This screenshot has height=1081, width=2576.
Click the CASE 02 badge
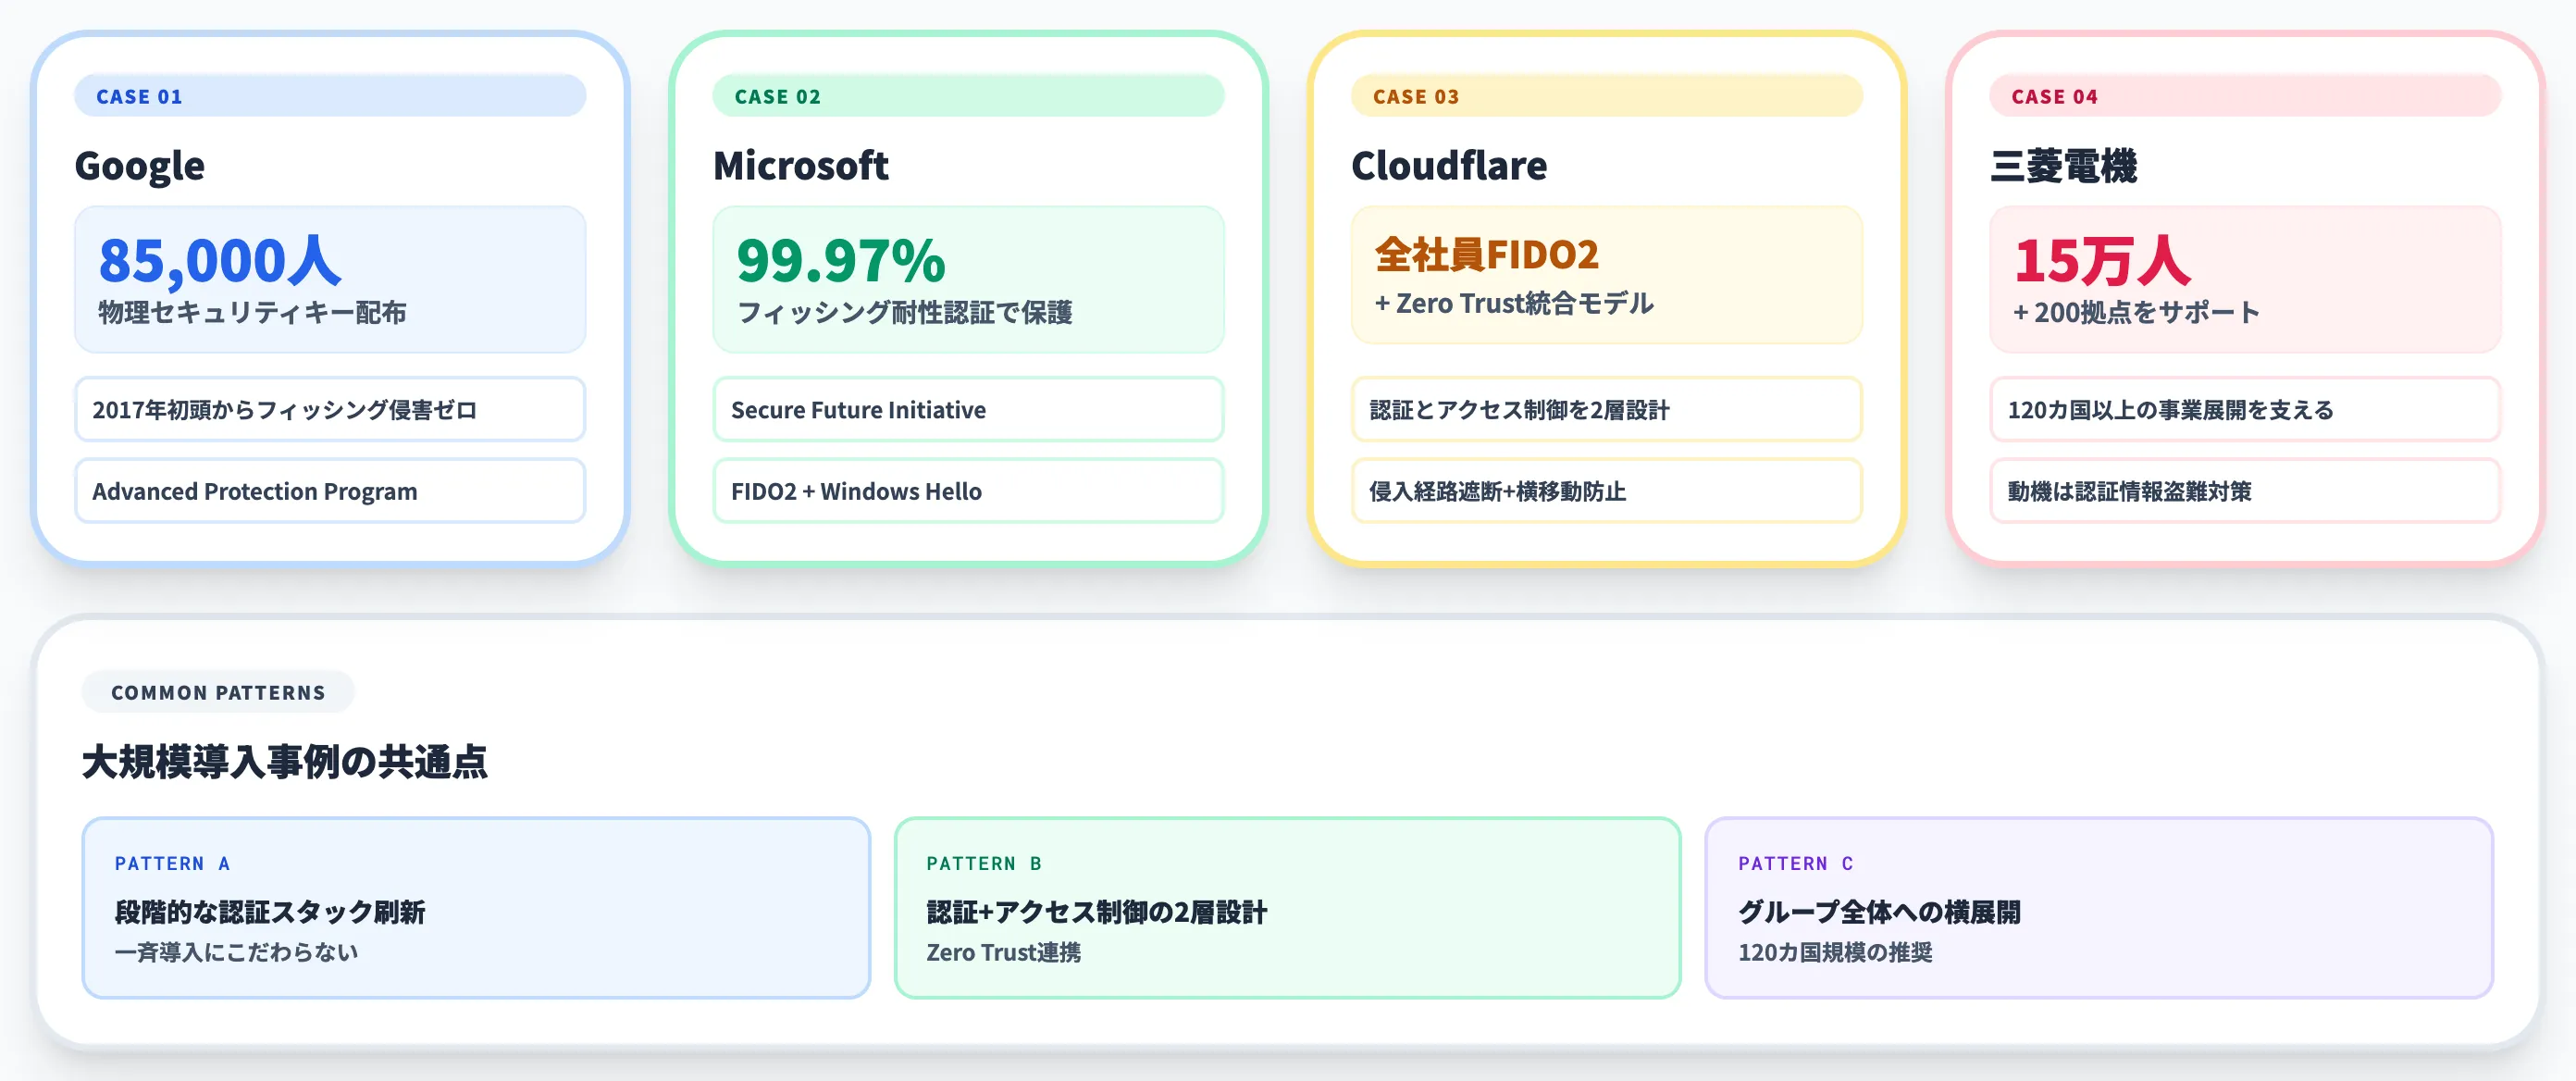click(x=968, y=96)
